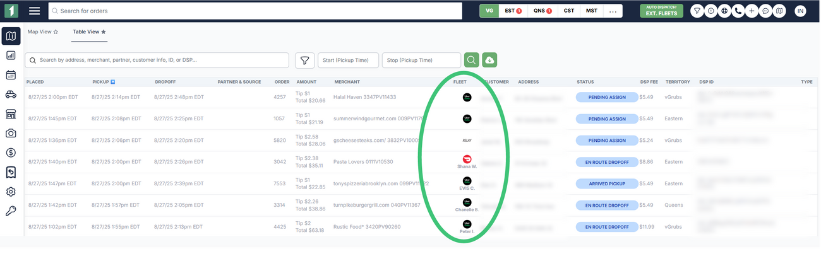Click the TERRITORY column header
This screenshot has height=254, width=821.
[x=678, y=82]
